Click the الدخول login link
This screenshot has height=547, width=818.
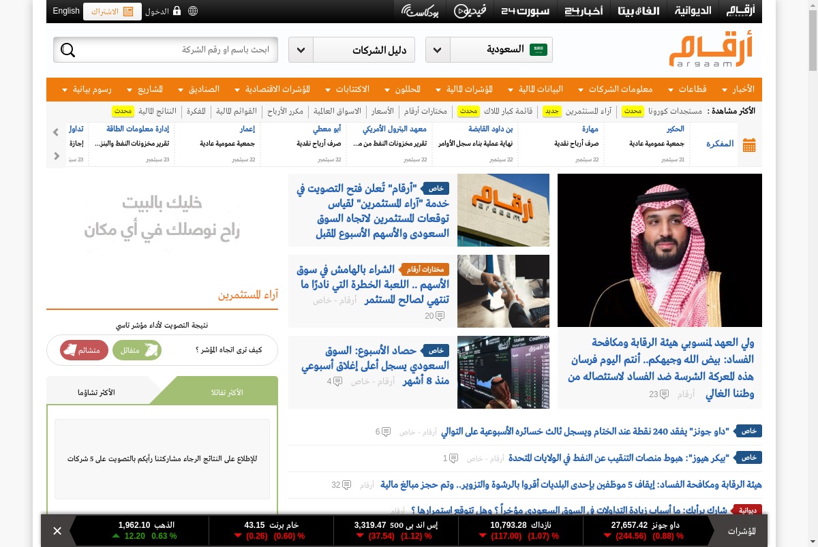(157, 12)
